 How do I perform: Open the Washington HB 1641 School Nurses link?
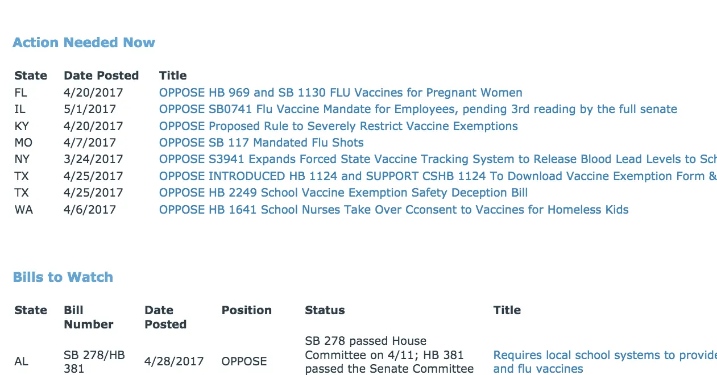click(x=393, y=210)
